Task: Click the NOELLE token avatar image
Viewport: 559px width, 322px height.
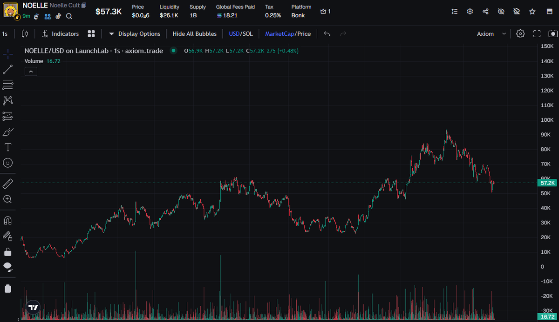Action: tap(11, 10)
